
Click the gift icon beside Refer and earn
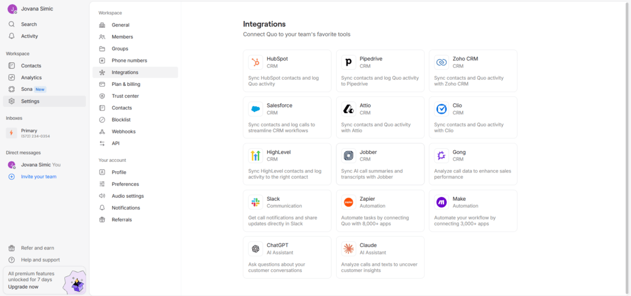point(12,248)
